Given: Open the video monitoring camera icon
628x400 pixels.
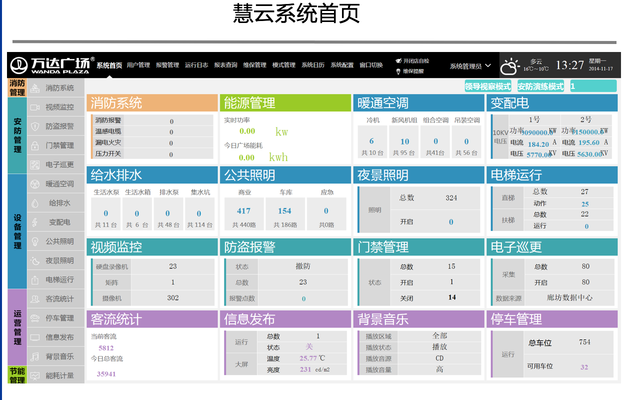Looking at the screenshot, I should [x=35, y=107].
